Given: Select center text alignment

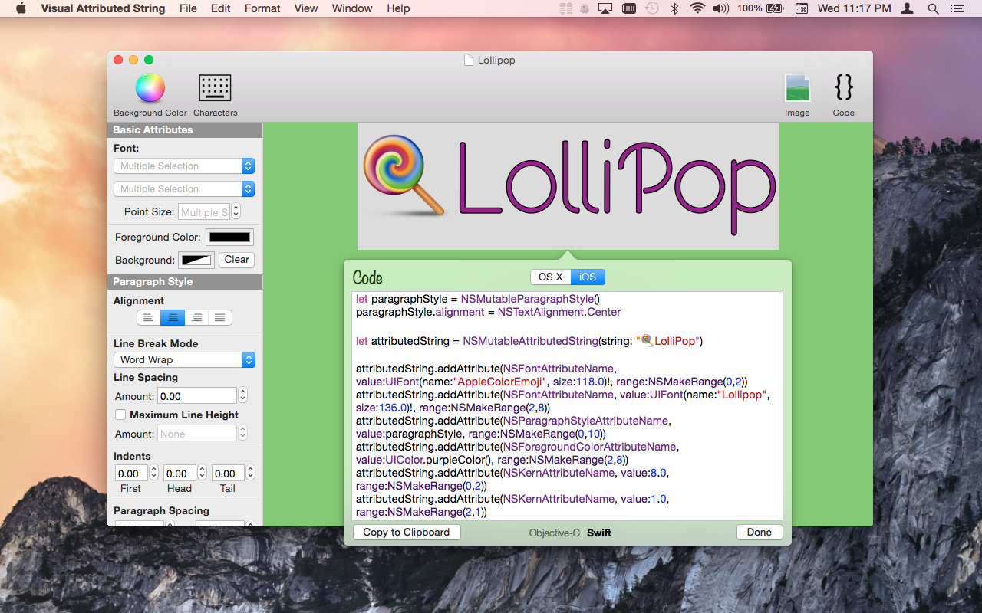Looking at the screenshot, I should click(173, 317).
